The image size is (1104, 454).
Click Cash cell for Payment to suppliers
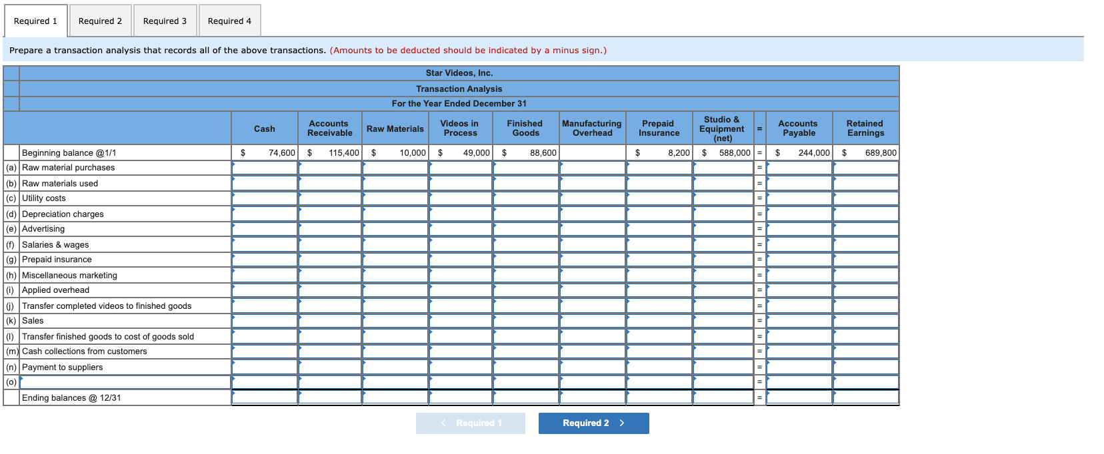(265, 367)
